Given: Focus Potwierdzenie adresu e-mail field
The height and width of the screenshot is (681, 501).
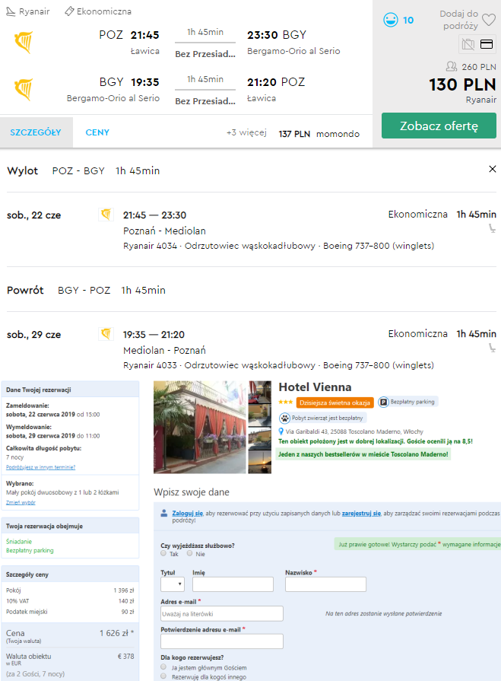Looking at the screenshot, I should 222,641.
